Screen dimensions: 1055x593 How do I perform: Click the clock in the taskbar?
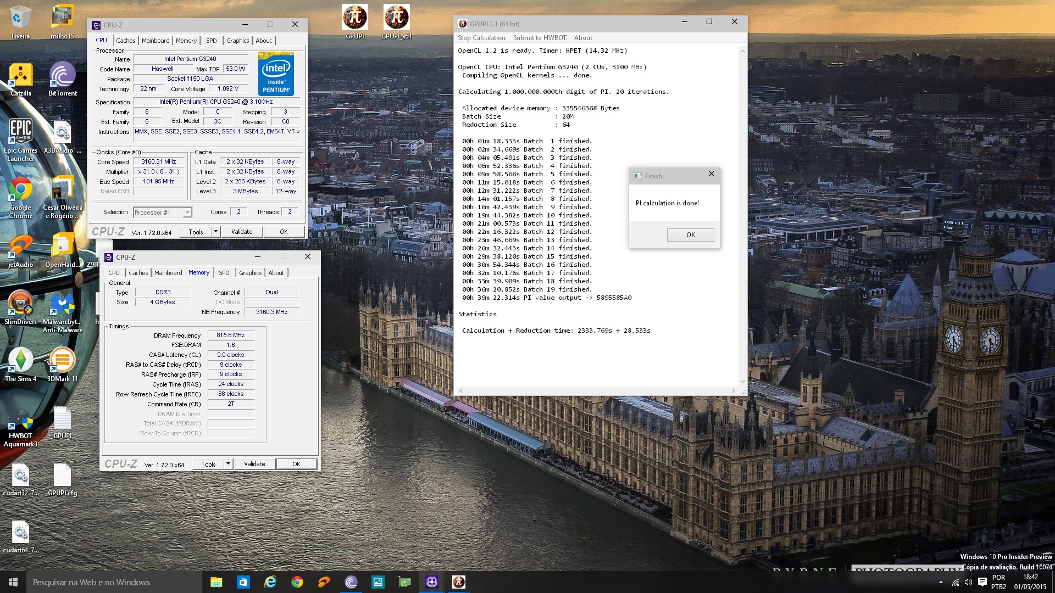click(x=1030, y=582)
